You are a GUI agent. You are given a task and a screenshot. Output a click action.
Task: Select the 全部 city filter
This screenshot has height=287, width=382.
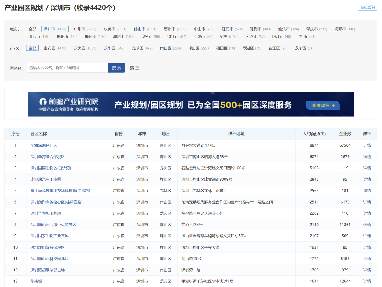(x=32, y=29)
